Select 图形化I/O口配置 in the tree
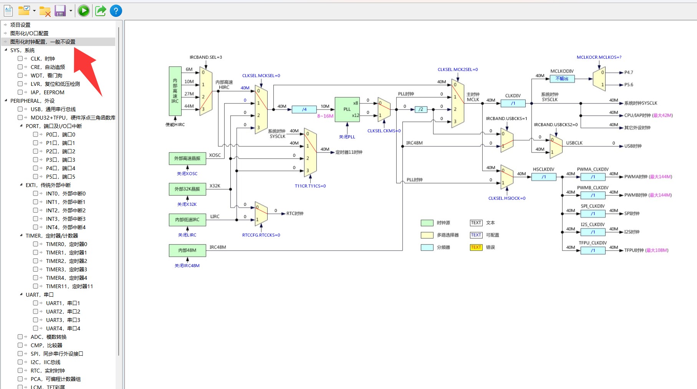697x389 pixels. point(29,33)
